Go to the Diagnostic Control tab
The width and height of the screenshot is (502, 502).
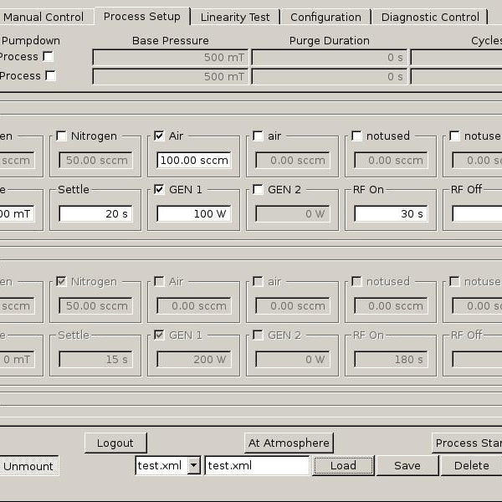pos(430,17)
